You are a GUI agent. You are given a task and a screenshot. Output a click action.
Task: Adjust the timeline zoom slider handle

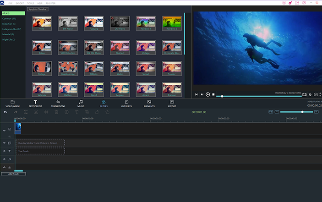(302, 112)
